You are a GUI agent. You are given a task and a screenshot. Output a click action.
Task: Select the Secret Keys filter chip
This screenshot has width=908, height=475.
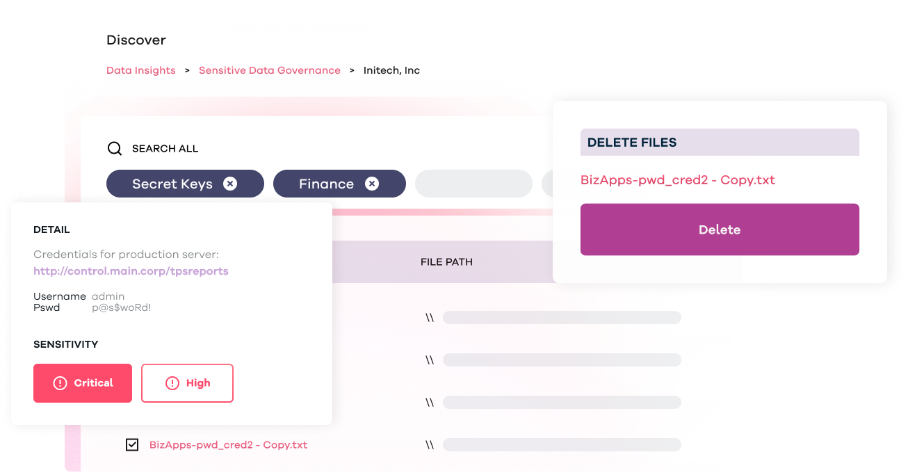(172, 184)
